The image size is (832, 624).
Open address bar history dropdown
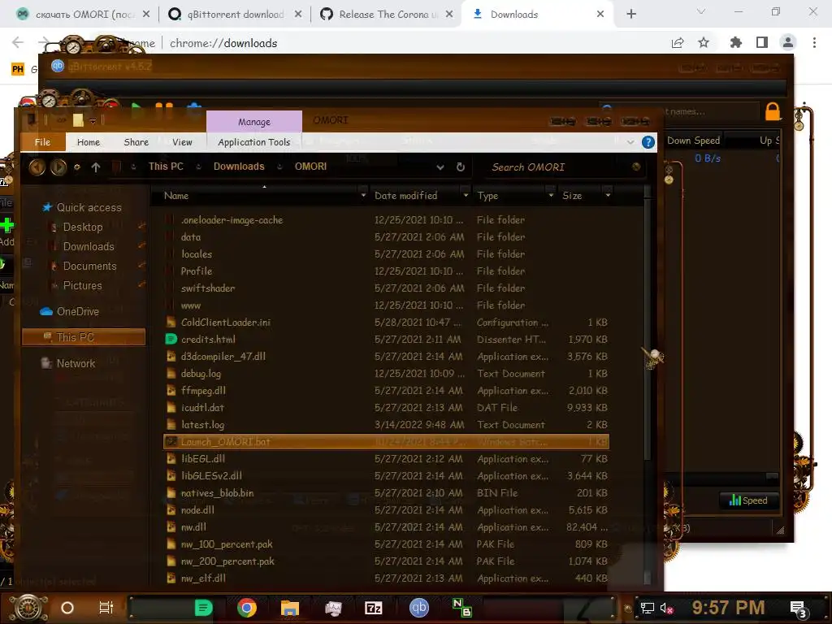[x=440, y=167]
